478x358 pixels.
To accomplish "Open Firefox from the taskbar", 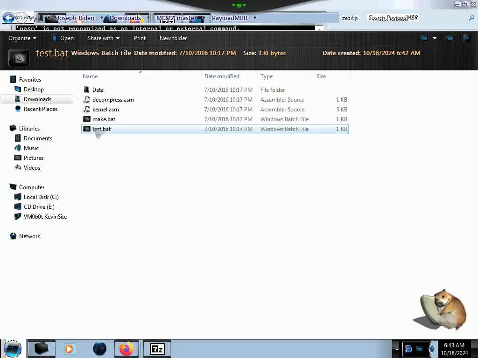I will [x=126, y=349].
